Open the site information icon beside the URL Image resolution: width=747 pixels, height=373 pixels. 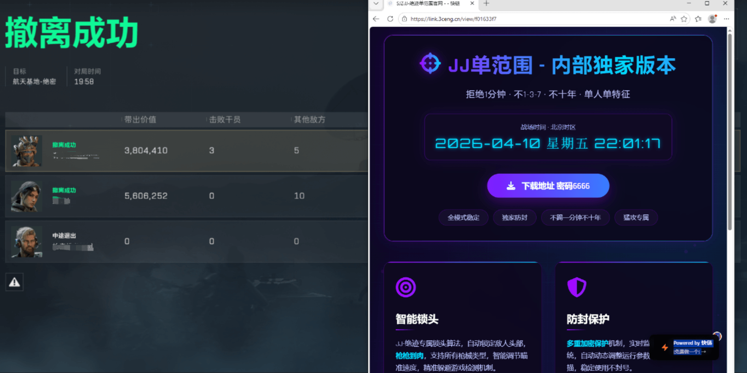click(404, 19)
